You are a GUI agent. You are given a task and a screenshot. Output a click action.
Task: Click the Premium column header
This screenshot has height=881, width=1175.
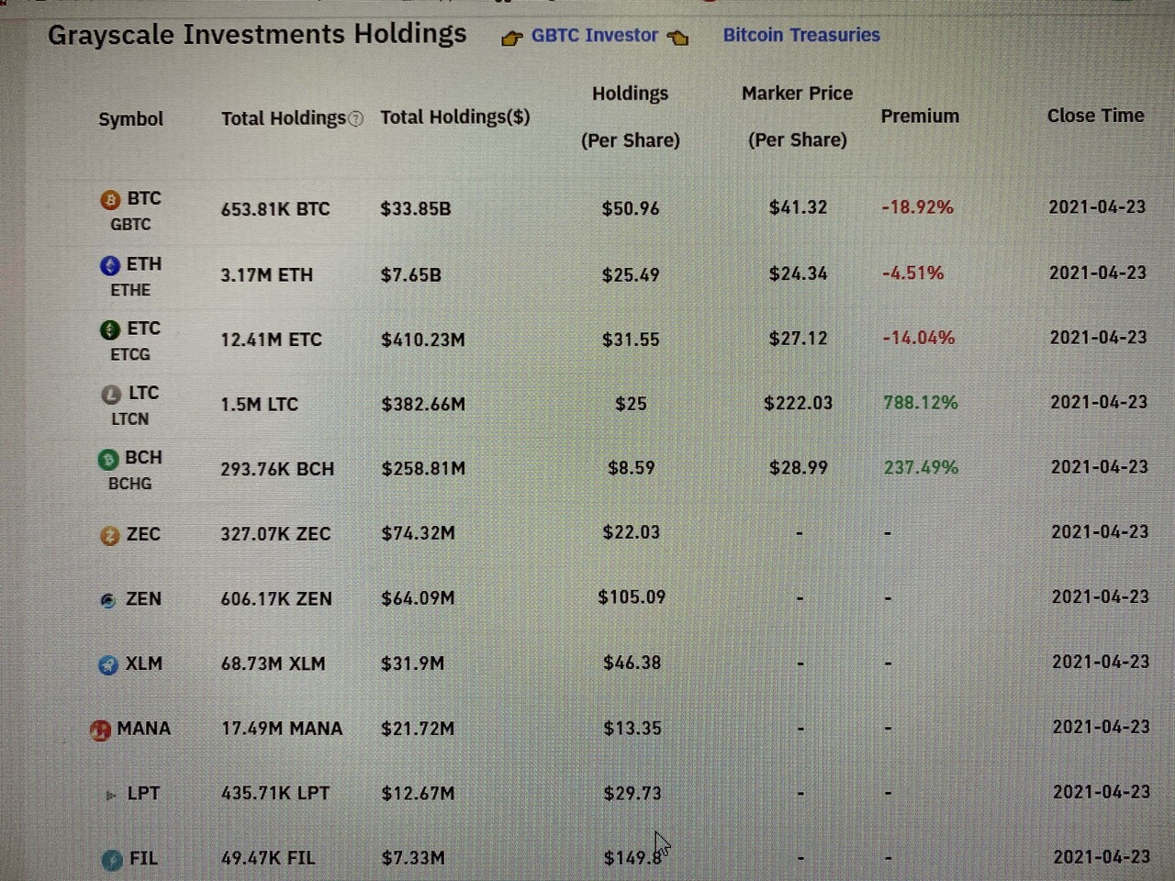[919, 117]
